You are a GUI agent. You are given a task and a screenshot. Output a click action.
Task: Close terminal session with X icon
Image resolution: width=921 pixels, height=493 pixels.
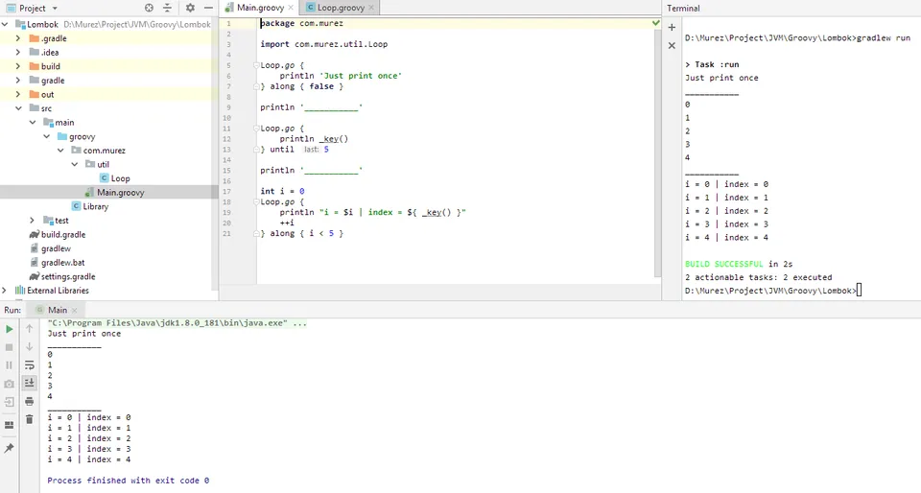click(672, 46)
